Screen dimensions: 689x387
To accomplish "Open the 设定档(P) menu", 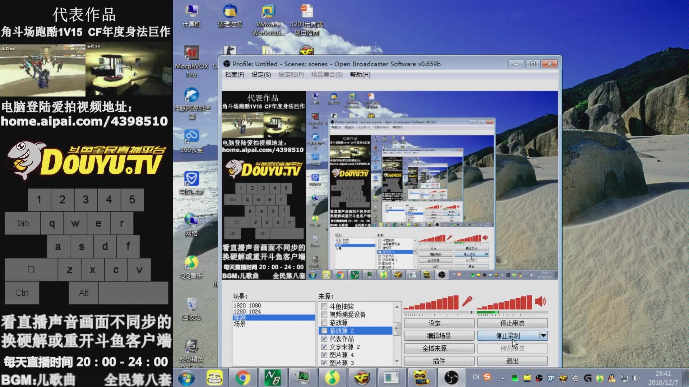I will click(291, 75).
